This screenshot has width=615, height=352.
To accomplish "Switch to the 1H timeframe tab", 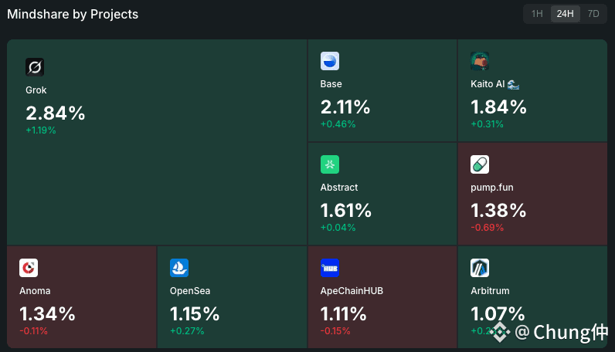I will [537, 14].
